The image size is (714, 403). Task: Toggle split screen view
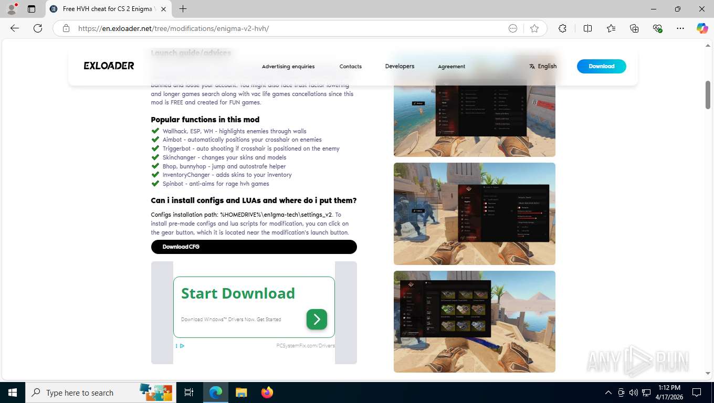[x=587, y=28]
